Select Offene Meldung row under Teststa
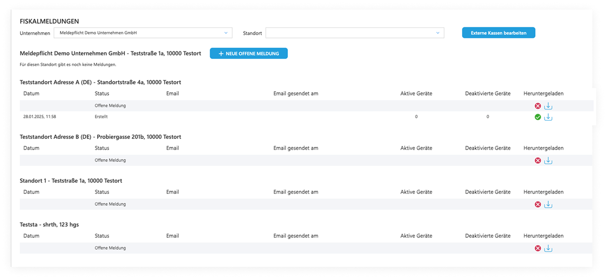Screen dimensions: 607x279 (251, 248)
